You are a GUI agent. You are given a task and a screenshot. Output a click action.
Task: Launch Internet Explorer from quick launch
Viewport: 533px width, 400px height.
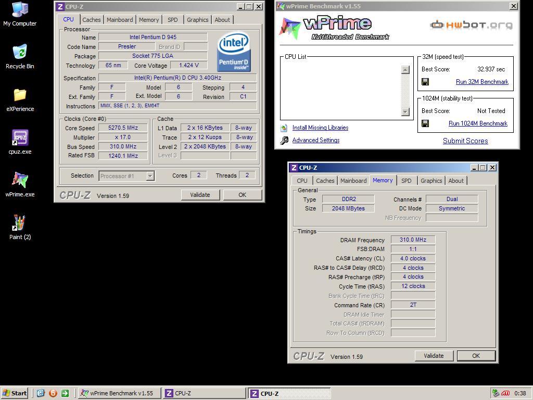click(41, 393)
